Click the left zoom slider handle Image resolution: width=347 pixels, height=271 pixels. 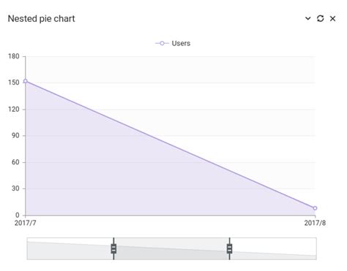point(113,248)
